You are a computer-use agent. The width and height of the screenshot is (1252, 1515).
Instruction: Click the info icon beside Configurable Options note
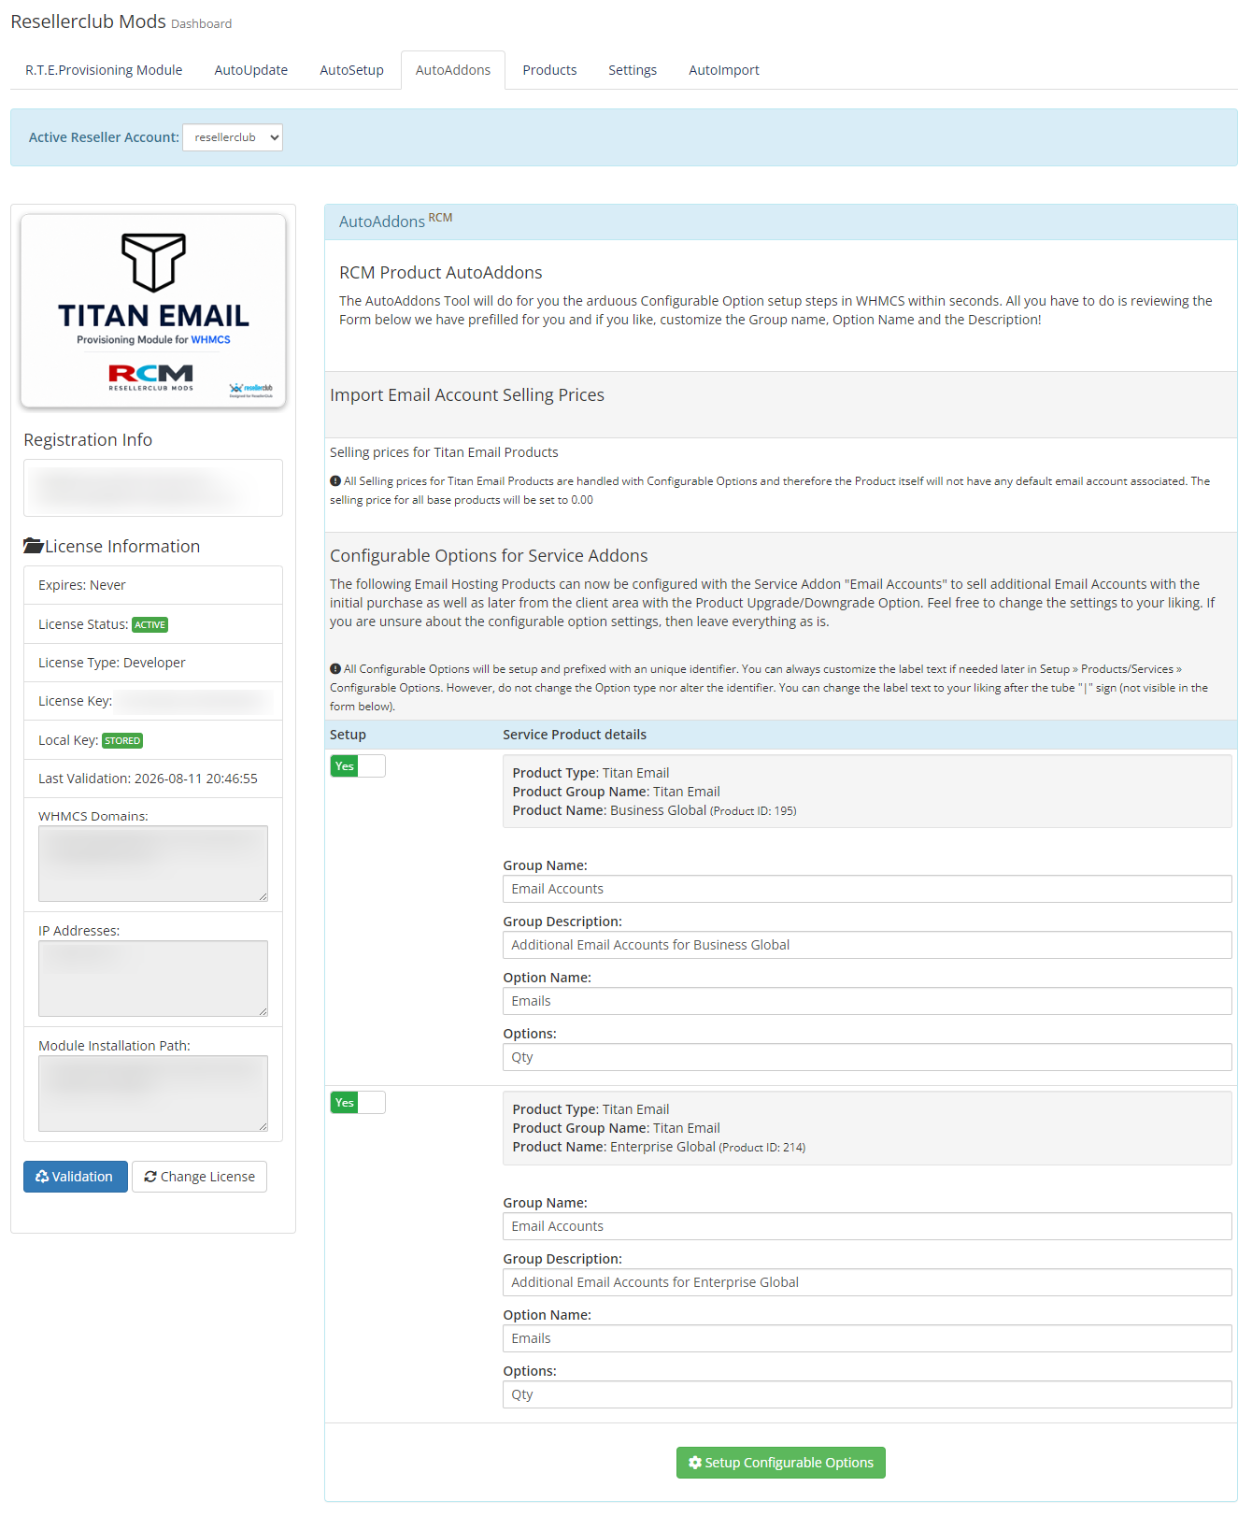335,669
